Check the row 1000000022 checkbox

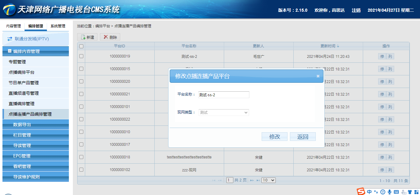coord(81,119)
